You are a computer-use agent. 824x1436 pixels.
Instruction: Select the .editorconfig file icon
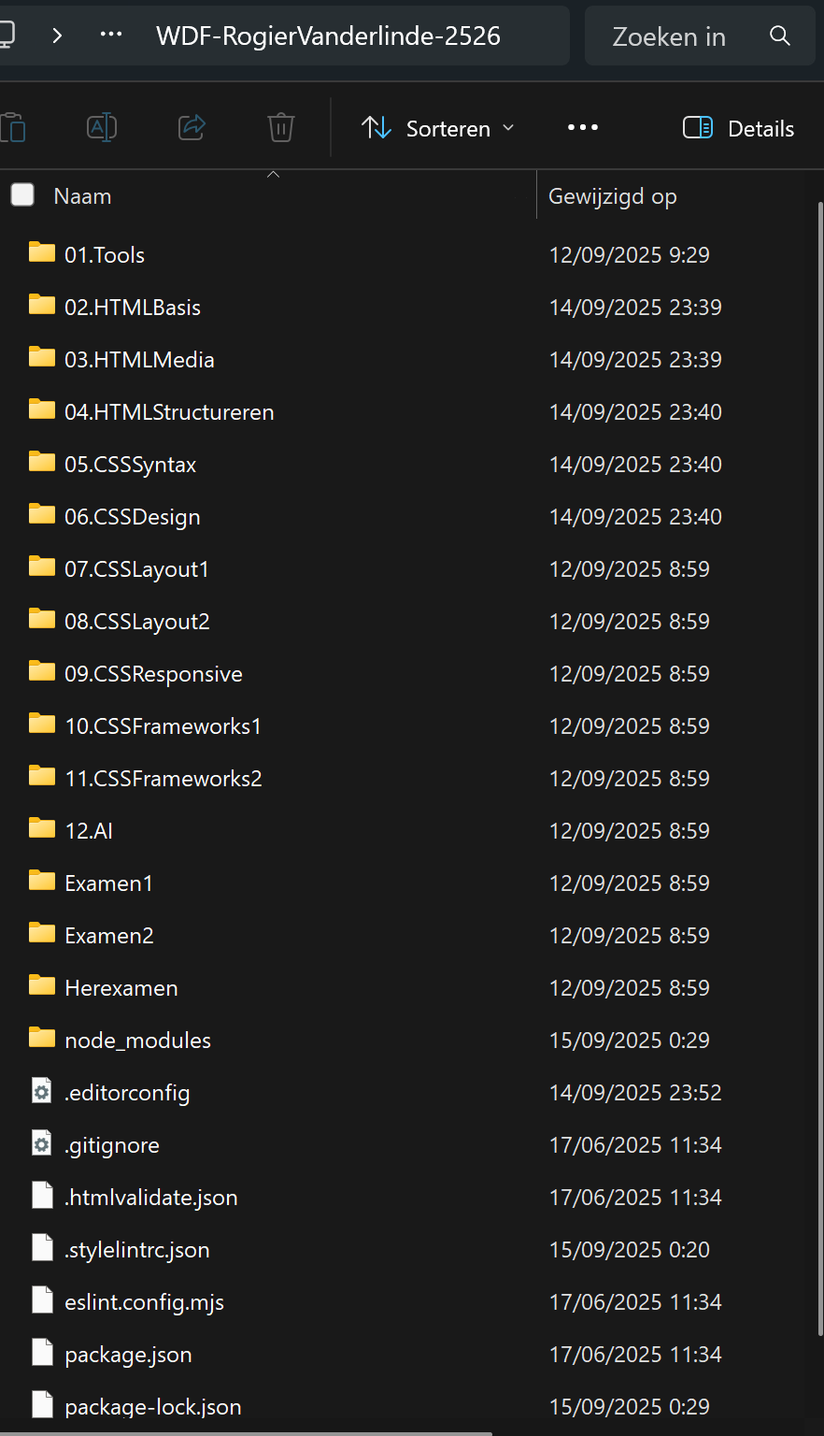(x=42, y=1091)
